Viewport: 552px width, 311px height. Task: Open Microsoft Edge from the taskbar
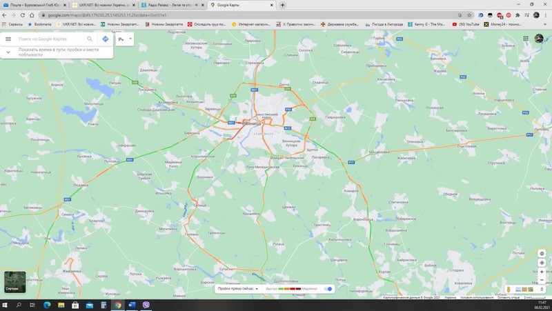47,305
